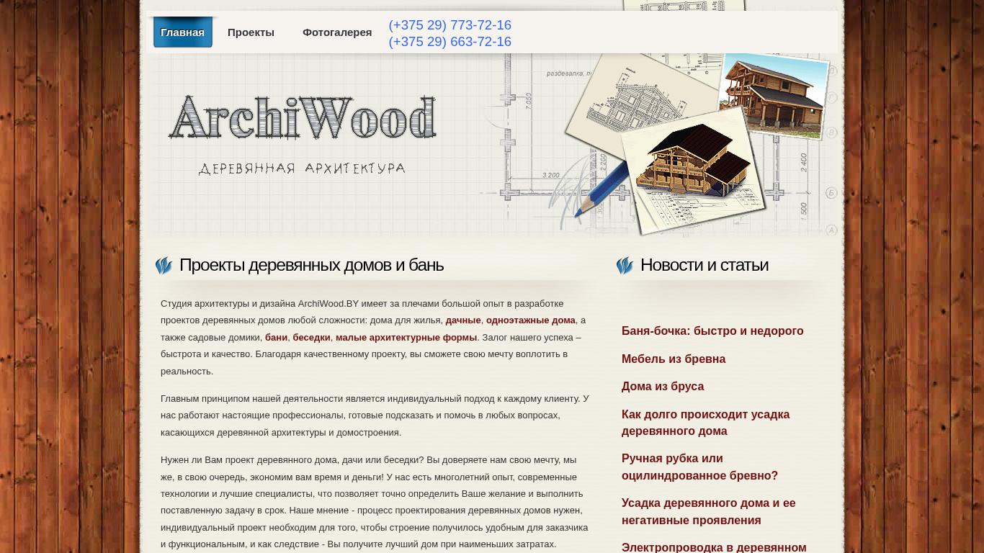Click the paragraph starting with Главным принципом
This screenshot has height=553, width=984.
(375, 415)
